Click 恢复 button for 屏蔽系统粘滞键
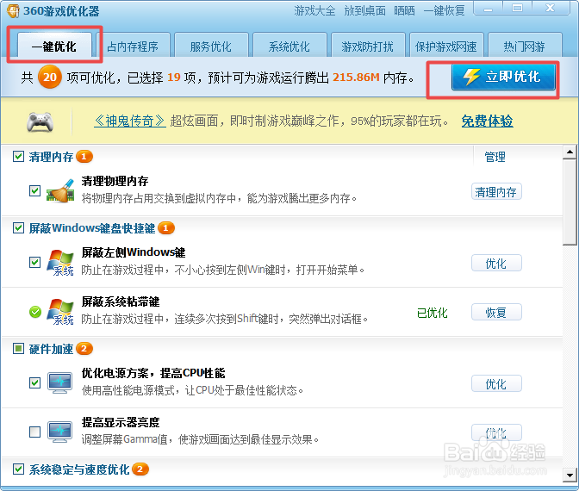 [x=496, y=313]
